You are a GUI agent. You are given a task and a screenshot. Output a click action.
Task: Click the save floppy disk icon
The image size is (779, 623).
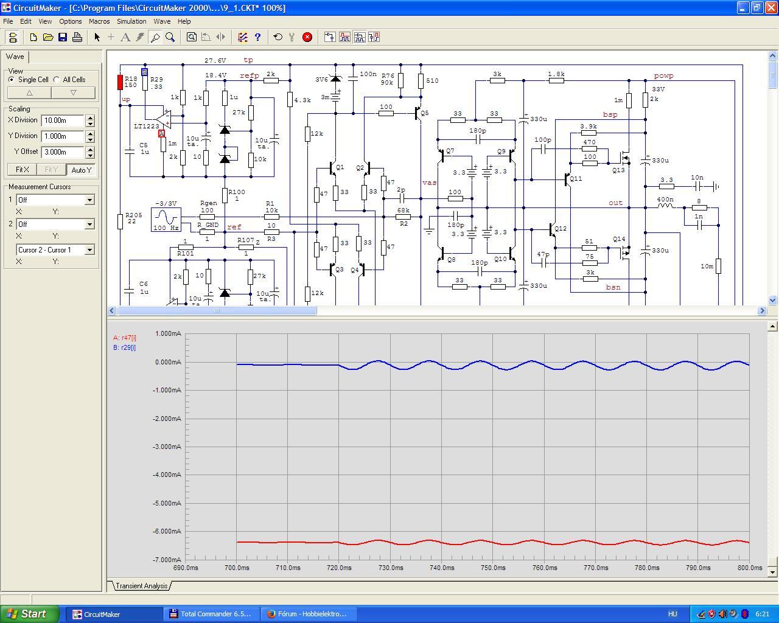coord(63,37)
